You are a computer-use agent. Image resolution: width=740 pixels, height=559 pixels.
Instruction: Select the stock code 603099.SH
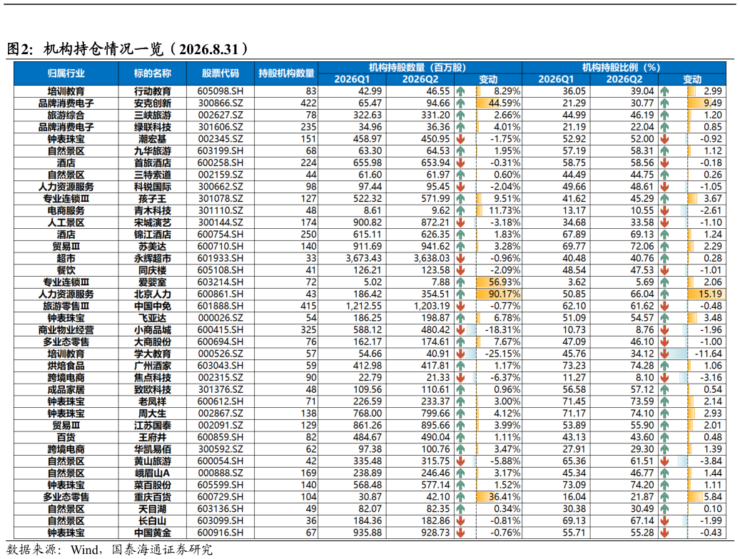coord(221,520)
